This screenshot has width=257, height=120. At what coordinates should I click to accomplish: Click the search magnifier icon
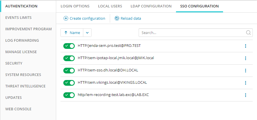(248, 33)
